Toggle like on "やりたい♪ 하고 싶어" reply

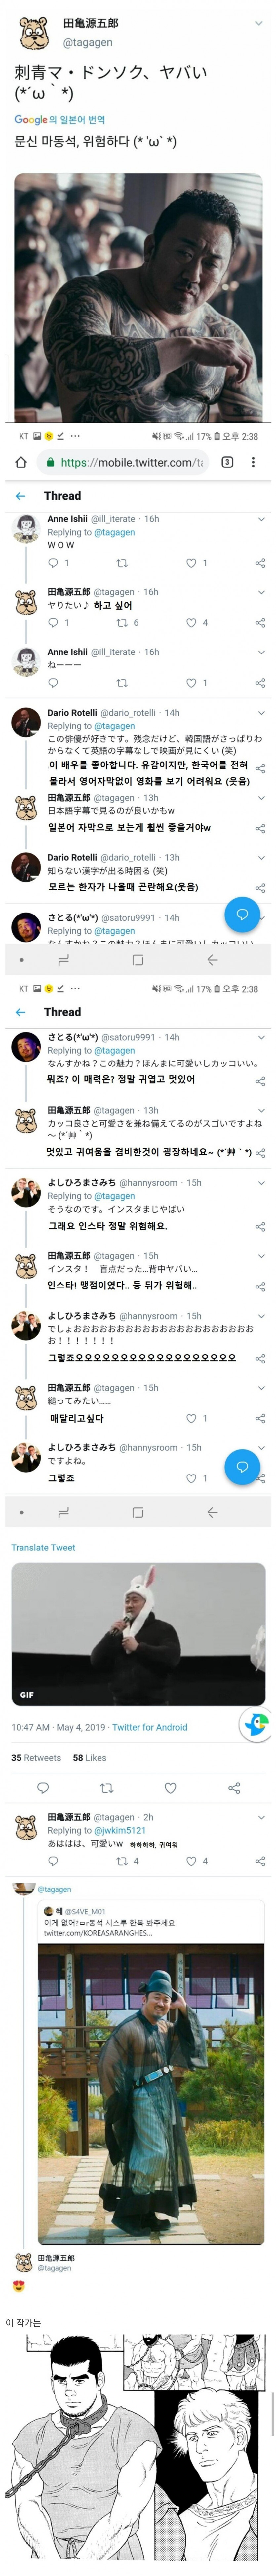(x=191, y=623)
